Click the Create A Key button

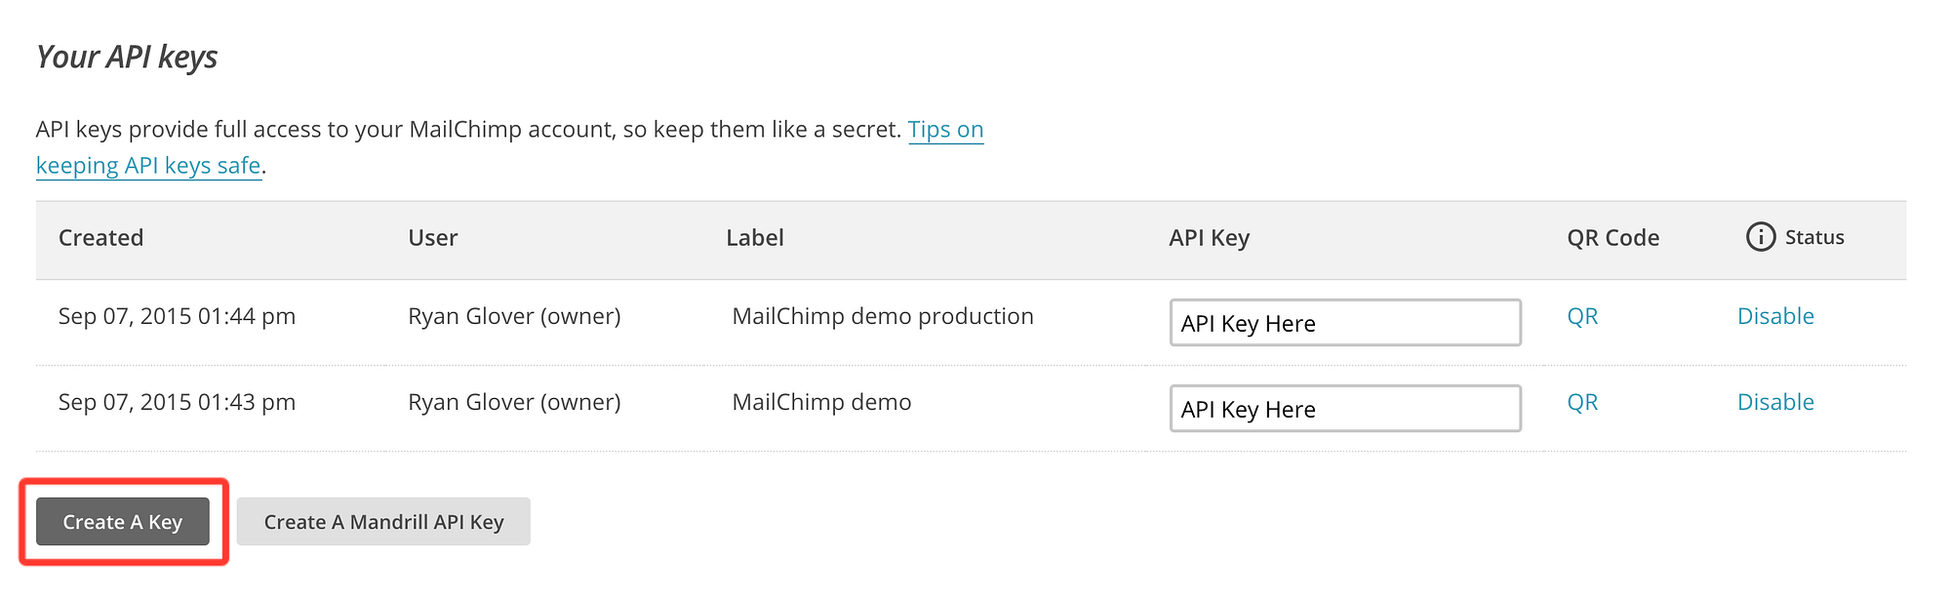click(123, 522)
